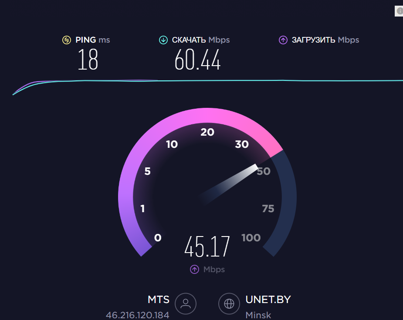Image resolution: width=403 pixels, height=320 pixels.
Task: Click the info icon in top-right corner
Action: 399,11
